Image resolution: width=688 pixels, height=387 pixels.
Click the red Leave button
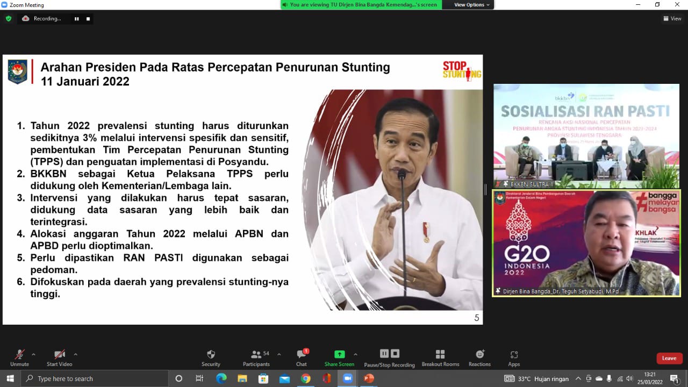(669, 359)
